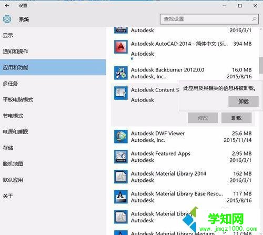Viewport: 263px width, 235px height.
Task: Select Autodesk Material Library Base Reso... name
Action: pos(177,193)
